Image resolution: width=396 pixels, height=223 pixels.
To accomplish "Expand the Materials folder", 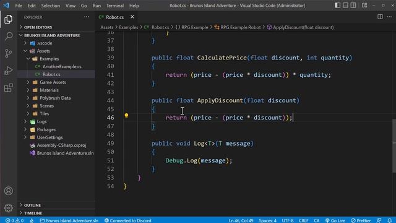I will coord(56,90).
